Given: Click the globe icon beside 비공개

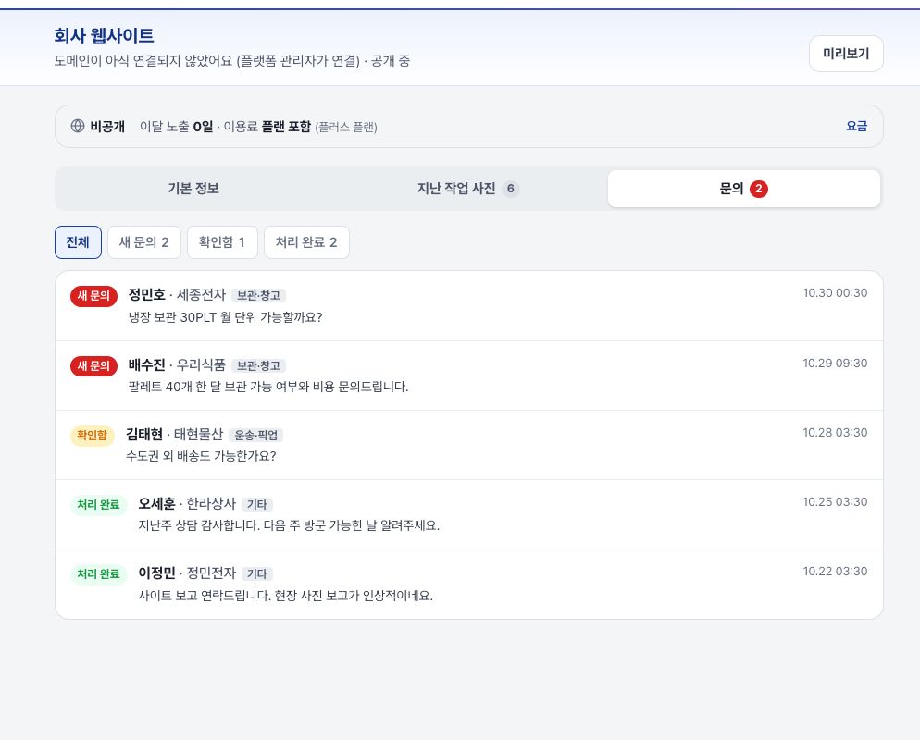Looking at the screenshot, I should pyautogui.click(x=78, y=126).
